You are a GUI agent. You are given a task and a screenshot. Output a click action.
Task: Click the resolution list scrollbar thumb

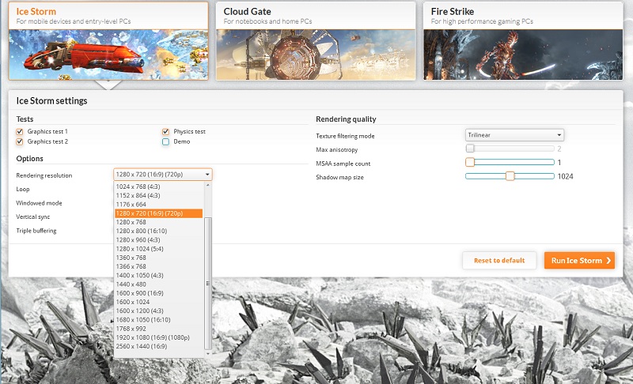point(208,284)
